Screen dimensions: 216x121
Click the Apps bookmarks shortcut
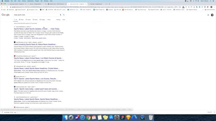click(x=3, y=10)
